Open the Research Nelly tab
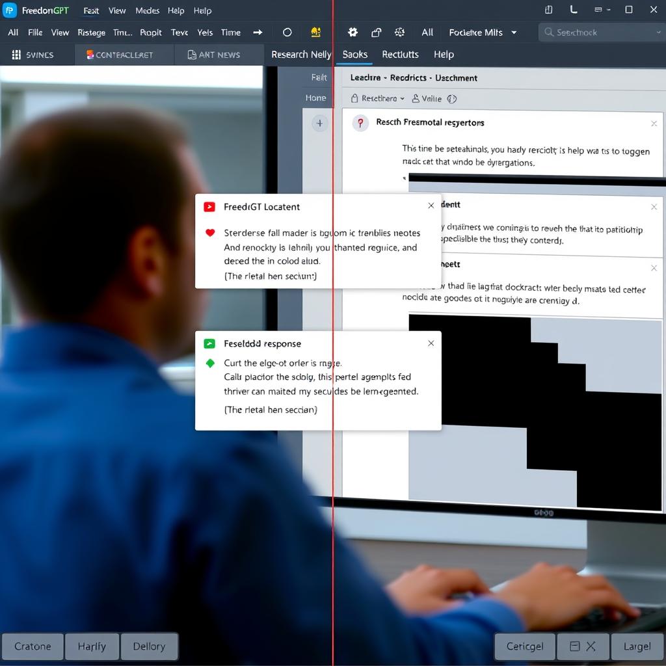 click(301, 55)
